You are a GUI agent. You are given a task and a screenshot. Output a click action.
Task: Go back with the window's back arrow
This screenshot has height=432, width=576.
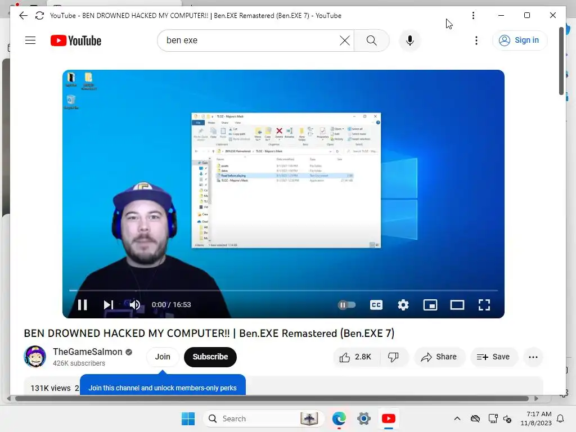(23, 15)
